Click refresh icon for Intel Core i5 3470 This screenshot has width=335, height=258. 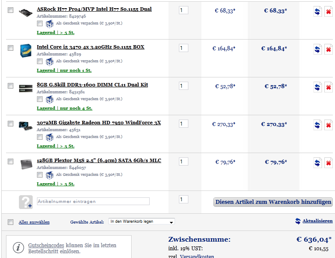(x=317, y=49)
